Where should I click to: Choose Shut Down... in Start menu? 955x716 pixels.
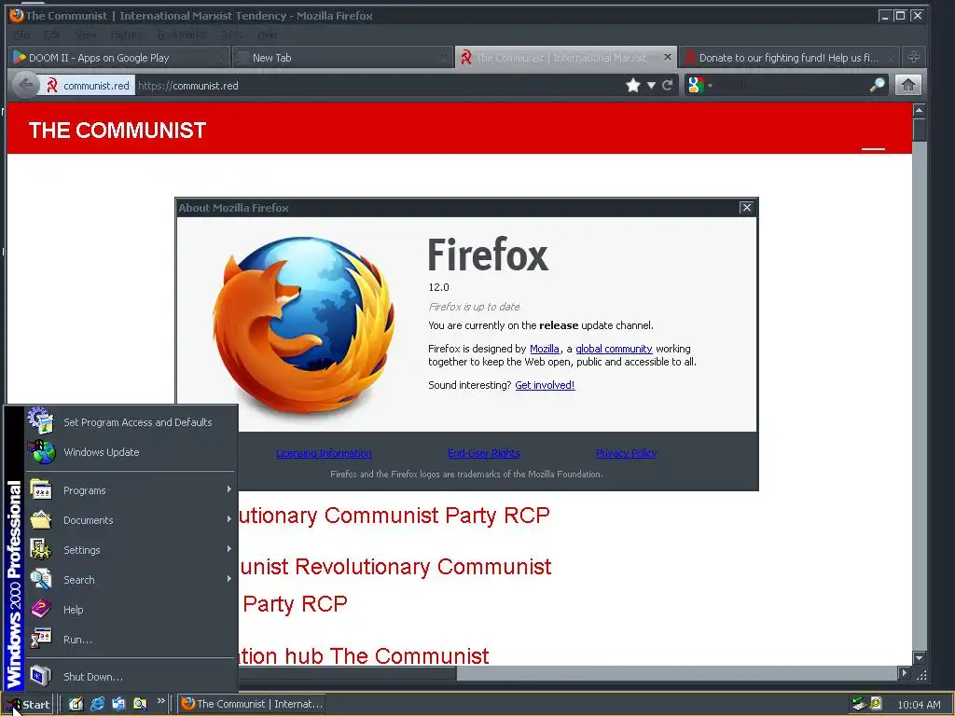[131, 677]
